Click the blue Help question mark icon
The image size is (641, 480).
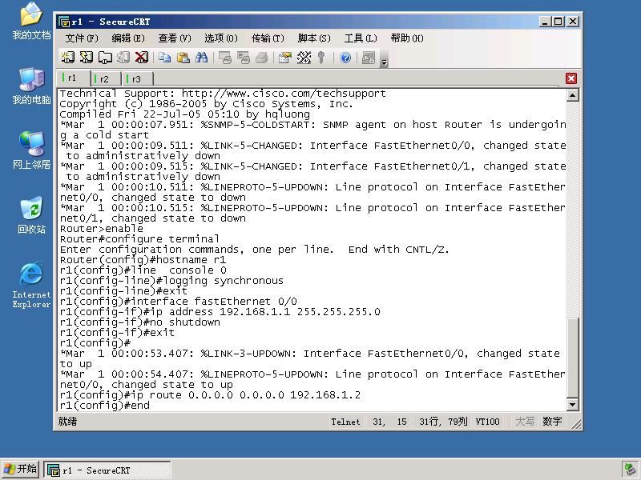coord(345,58)
